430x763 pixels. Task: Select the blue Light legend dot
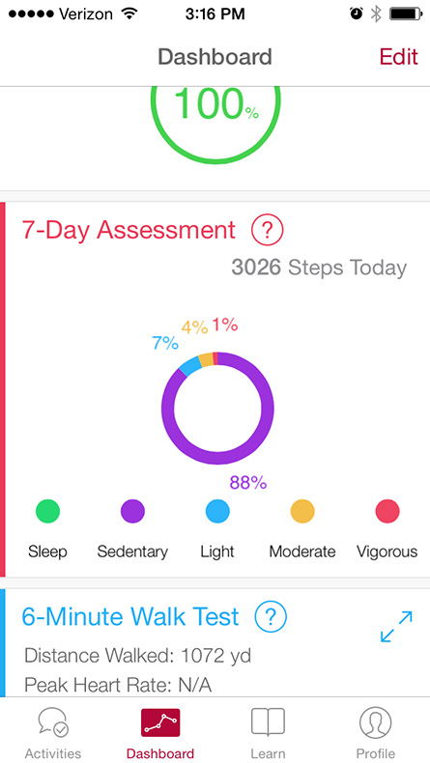[217, 512]
